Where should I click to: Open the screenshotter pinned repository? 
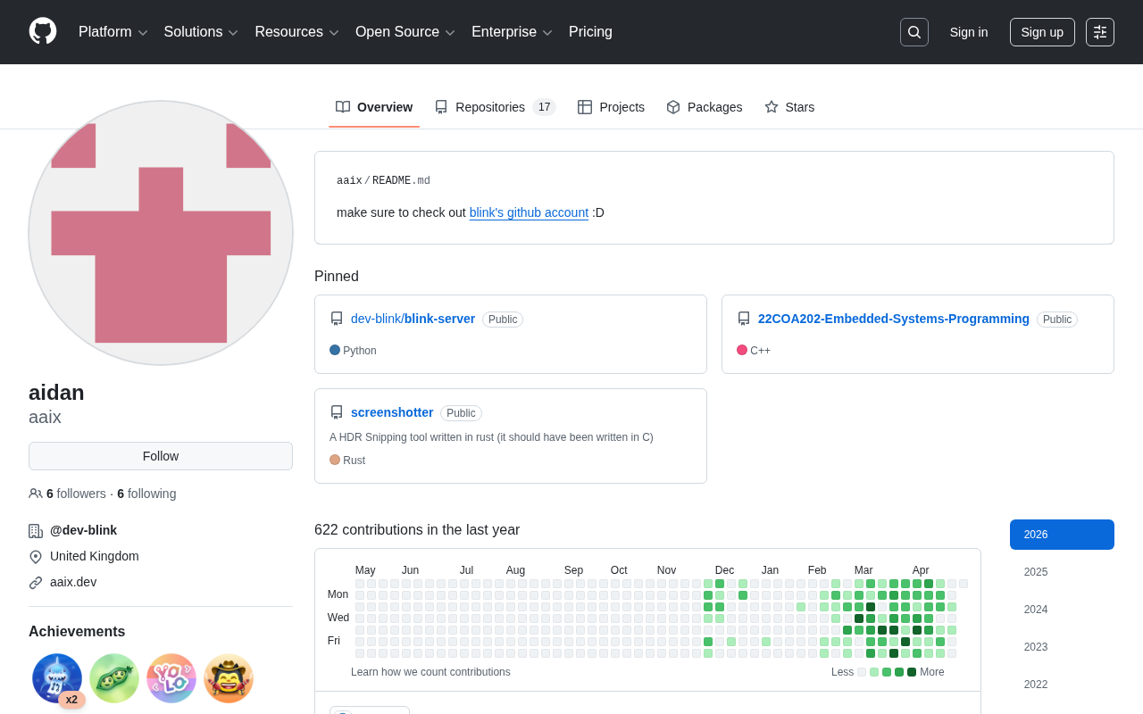pos(392,412)
